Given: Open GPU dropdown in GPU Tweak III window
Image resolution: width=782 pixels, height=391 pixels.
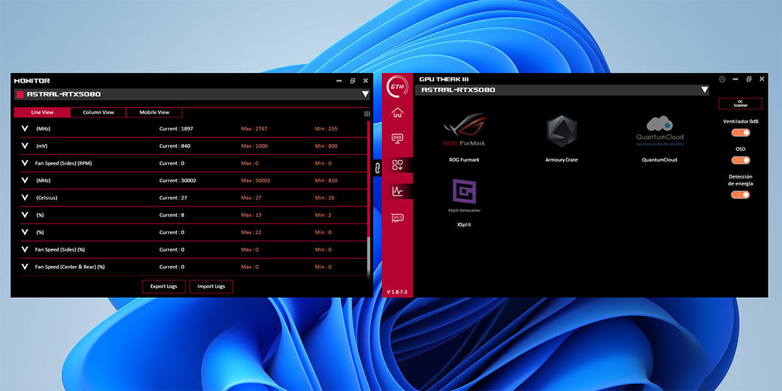Looking at the screenshot, I should point(704,90).
